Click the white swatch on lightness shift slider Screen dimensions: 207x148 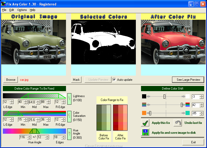[187, 96]
